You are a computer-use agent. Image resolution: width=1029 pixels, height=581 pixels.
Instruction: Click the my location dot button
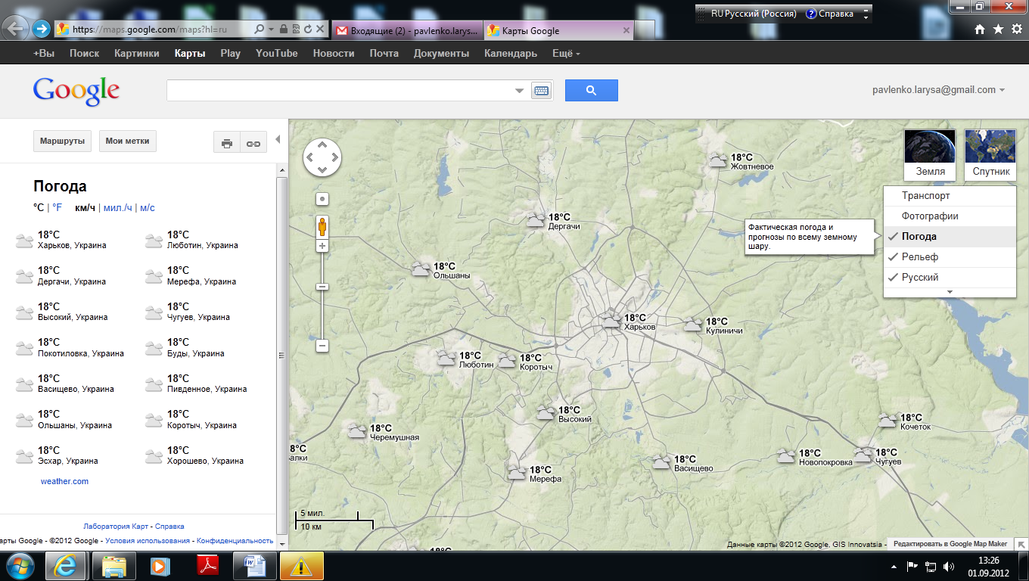pyautogui.click(x=322, y=199)
